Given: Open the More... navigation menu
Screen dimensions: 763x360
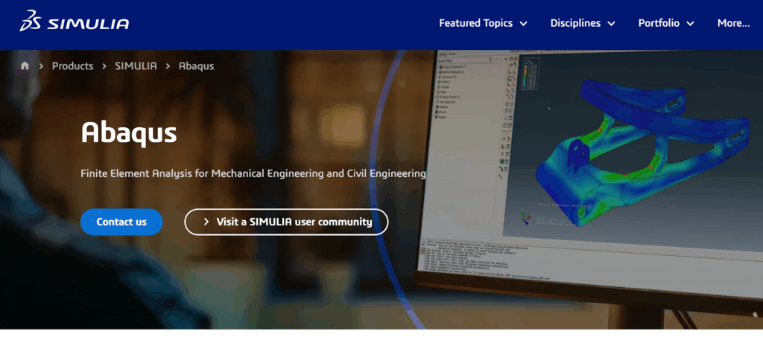Looking at the screenshot, I should click(x=733, y=23).
